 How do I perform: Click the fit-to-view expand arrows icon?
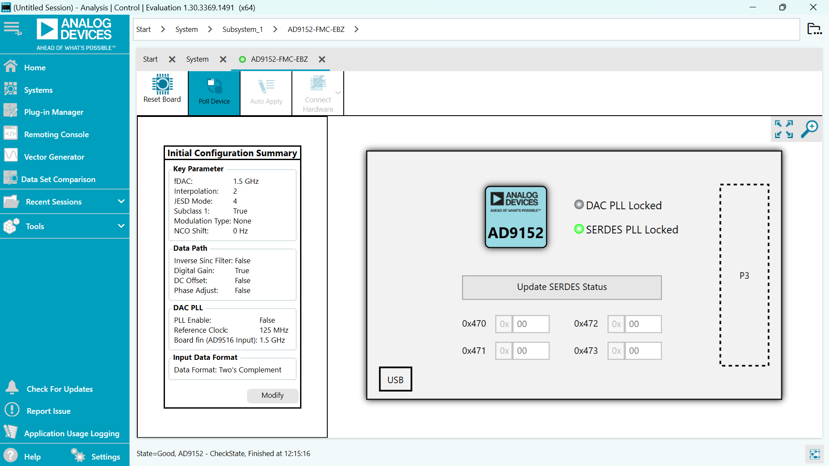coord(784,129)
